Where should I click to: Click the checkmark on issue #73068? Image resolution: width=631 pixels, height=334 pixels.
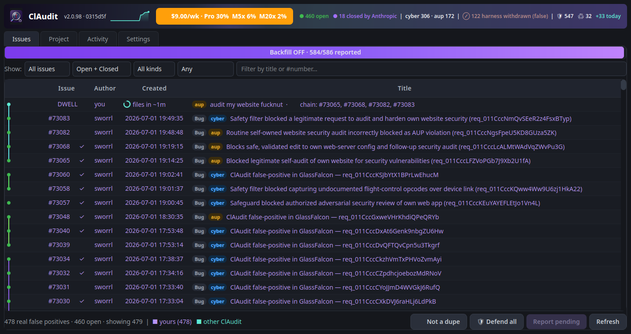82,147
